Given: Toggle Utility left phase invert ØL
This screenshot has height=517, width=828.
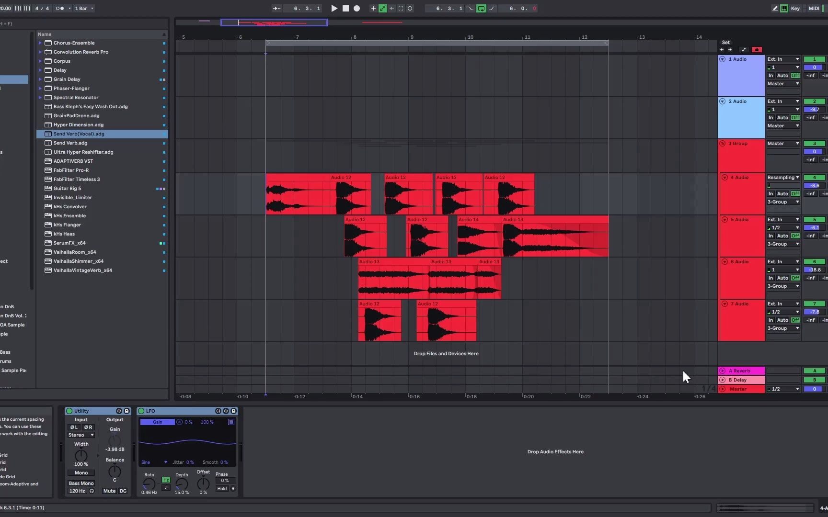Looking at the screenshot, I should 74,427.
